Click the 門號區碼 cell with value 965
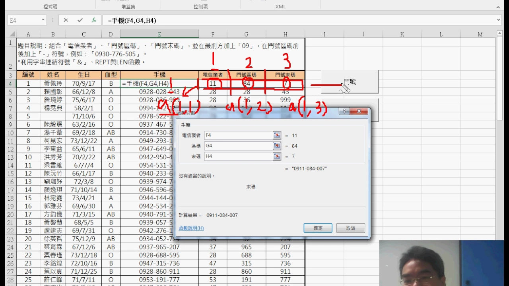The image size is (509, 286). (x=247, y=247)
